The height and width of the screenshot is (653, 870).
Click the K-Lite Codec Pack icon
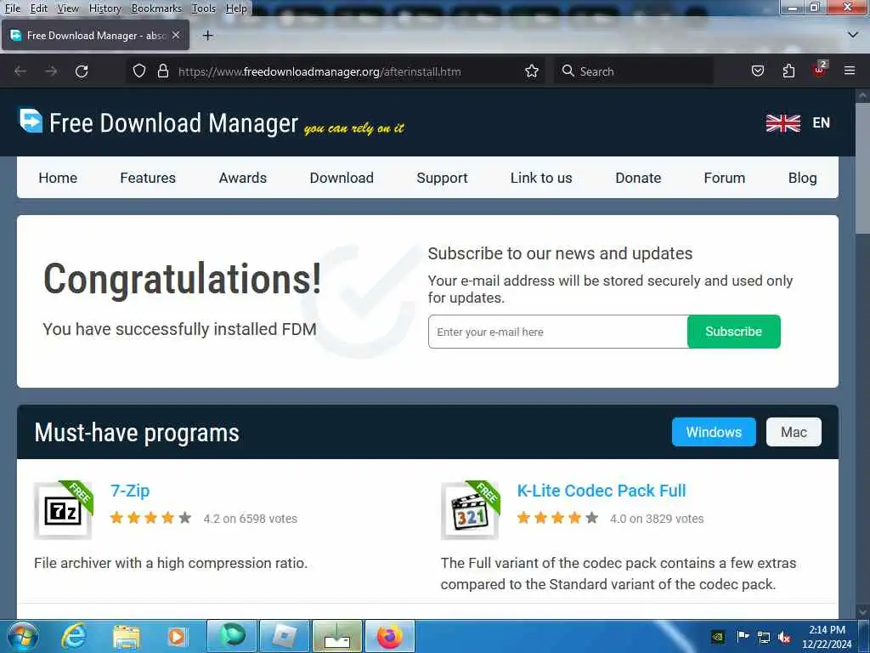(x=471, y=510)
